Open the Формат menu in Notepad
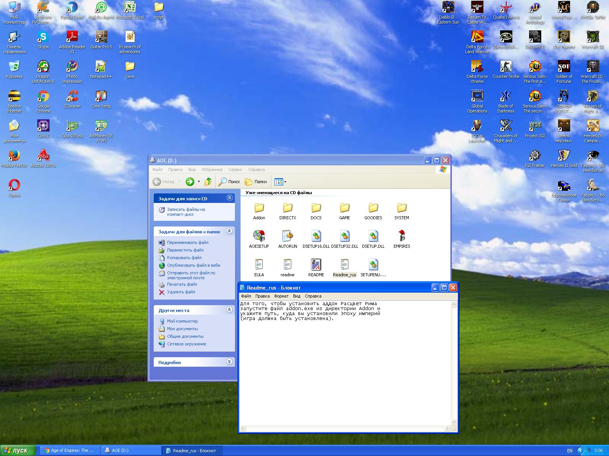Screen dimensions: 609x456 tap(281, 296)
